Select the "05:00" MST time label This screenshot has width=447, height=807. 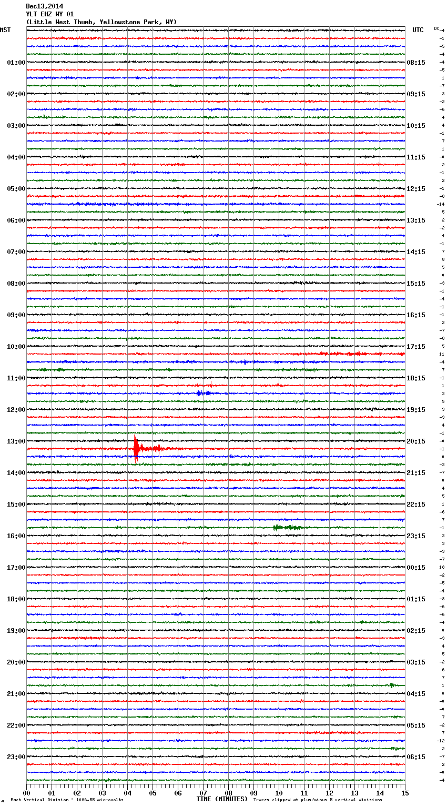(16, 189)
